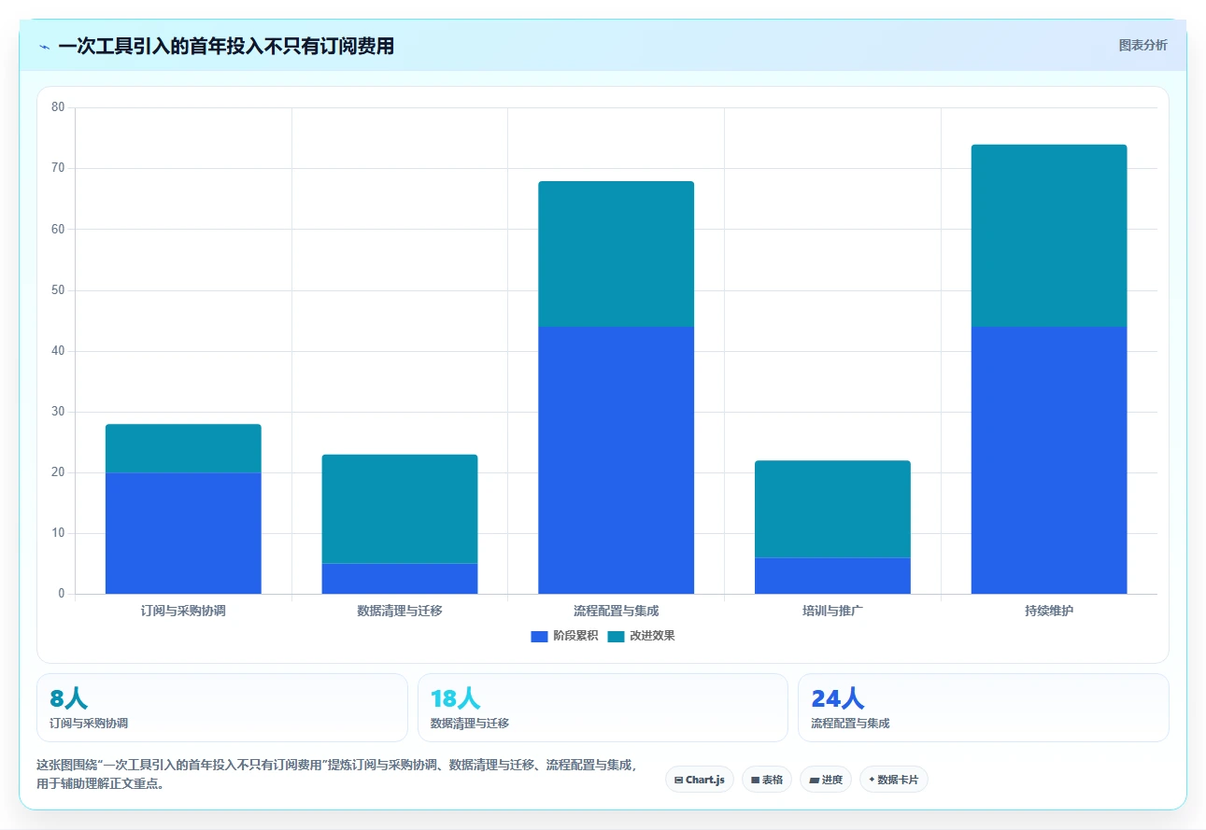Image resolution: width=1206 pixels, height=830 pixels.
Task: Click the x-axis label 持续维护
Action: pyautogui.click(x=1049, y=611)
